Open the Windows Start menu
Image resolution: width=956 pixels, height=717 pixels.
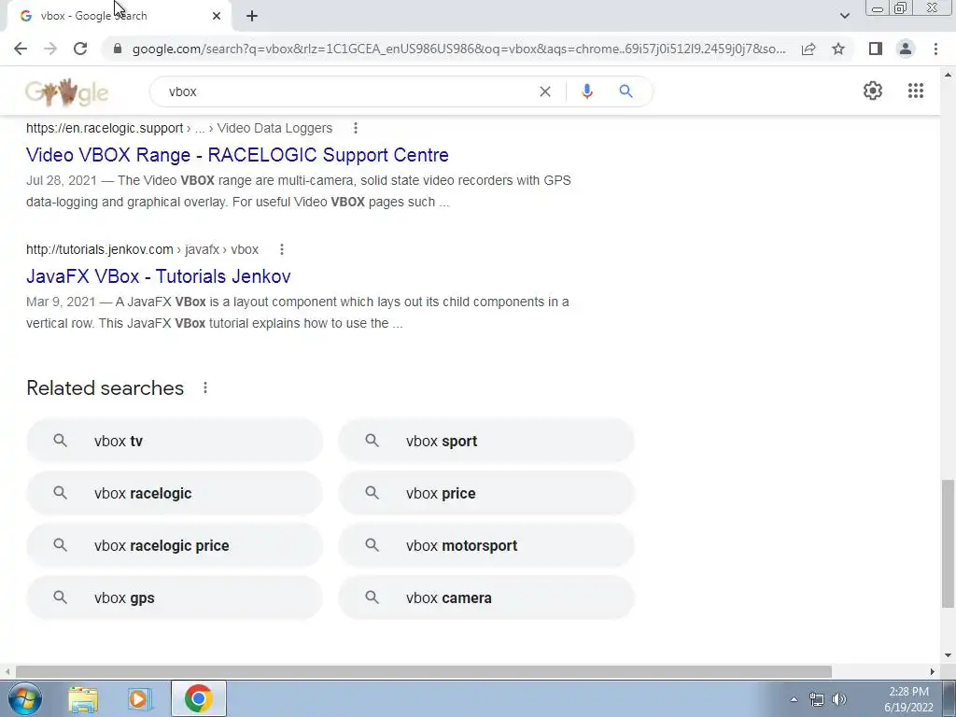[25, 698]
